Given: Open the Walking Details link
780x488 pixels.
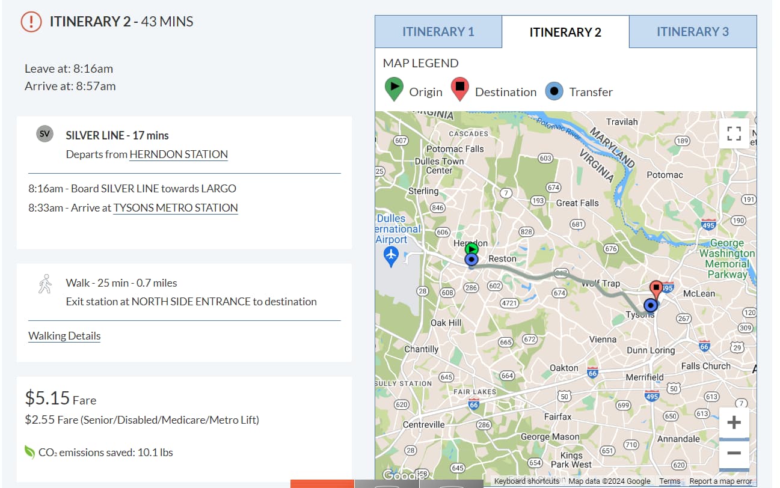Looking at the screenshot, I should 64,336.
